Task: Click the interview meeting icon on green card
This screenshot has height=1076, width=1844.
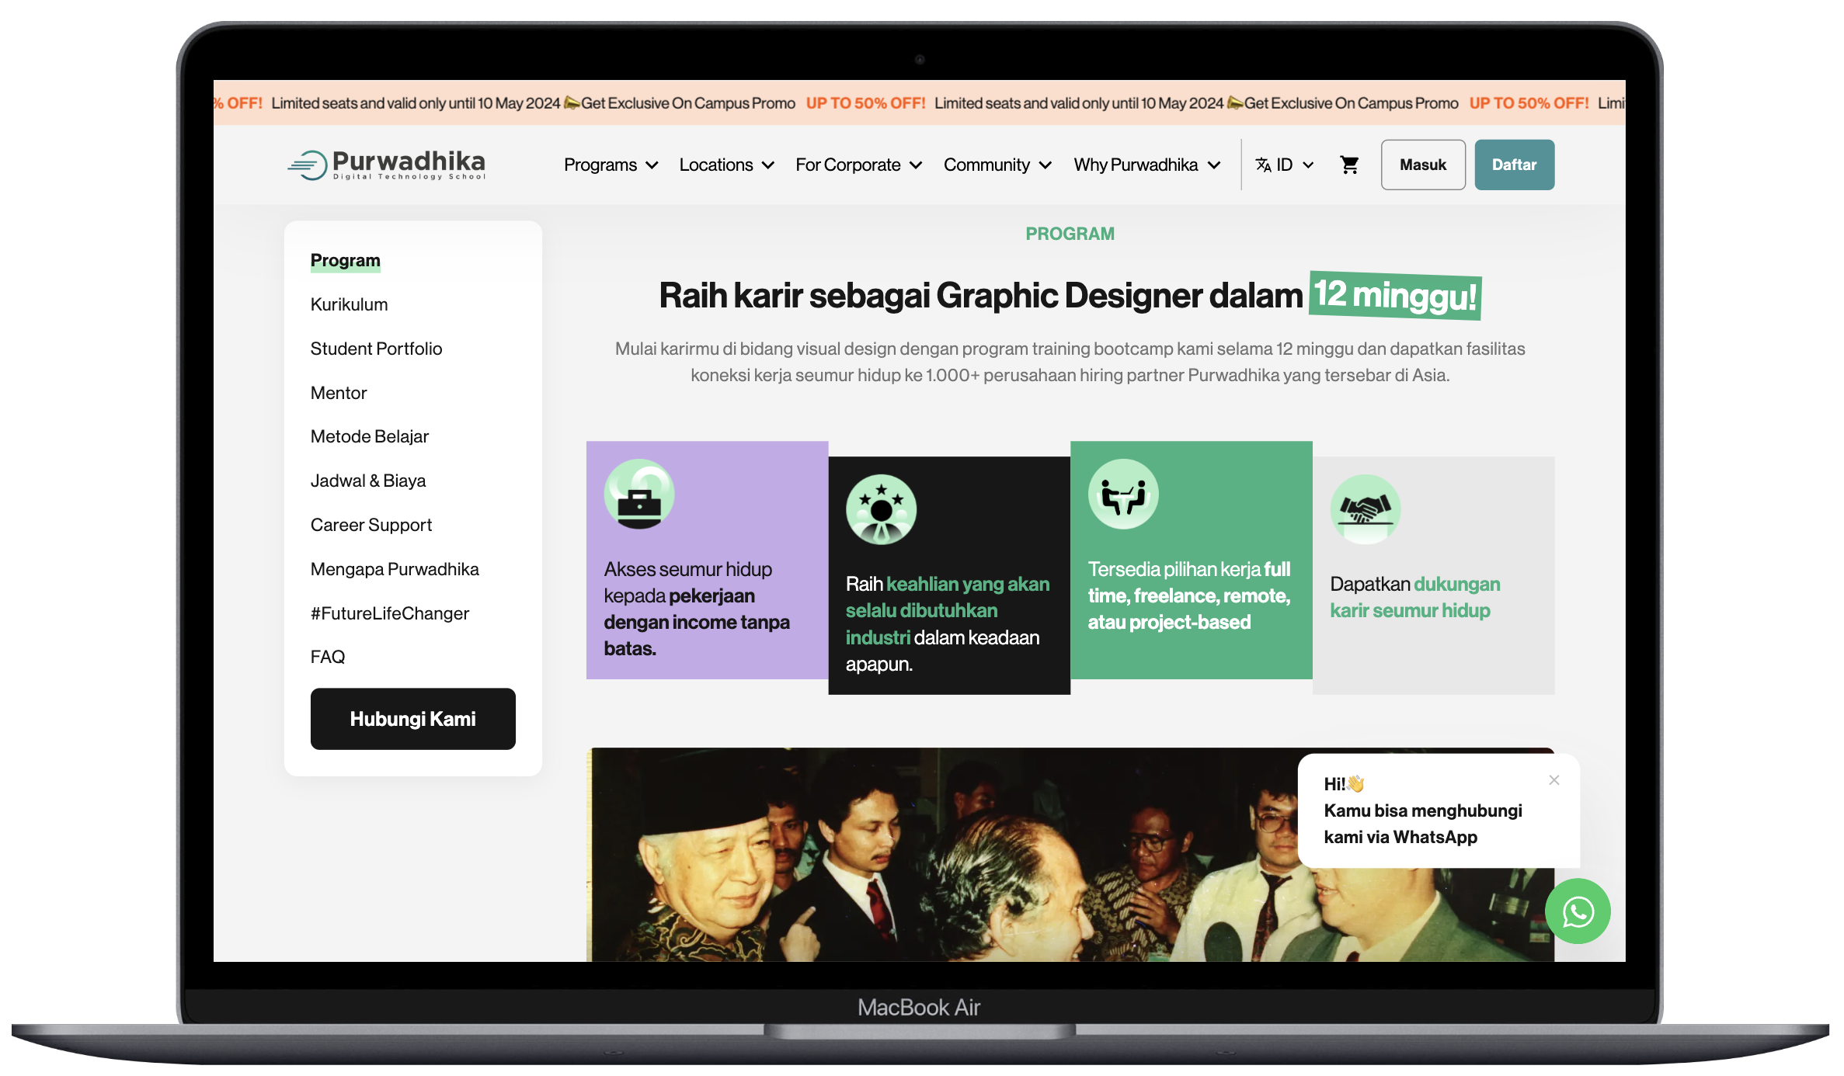Action: point(1123,495)
